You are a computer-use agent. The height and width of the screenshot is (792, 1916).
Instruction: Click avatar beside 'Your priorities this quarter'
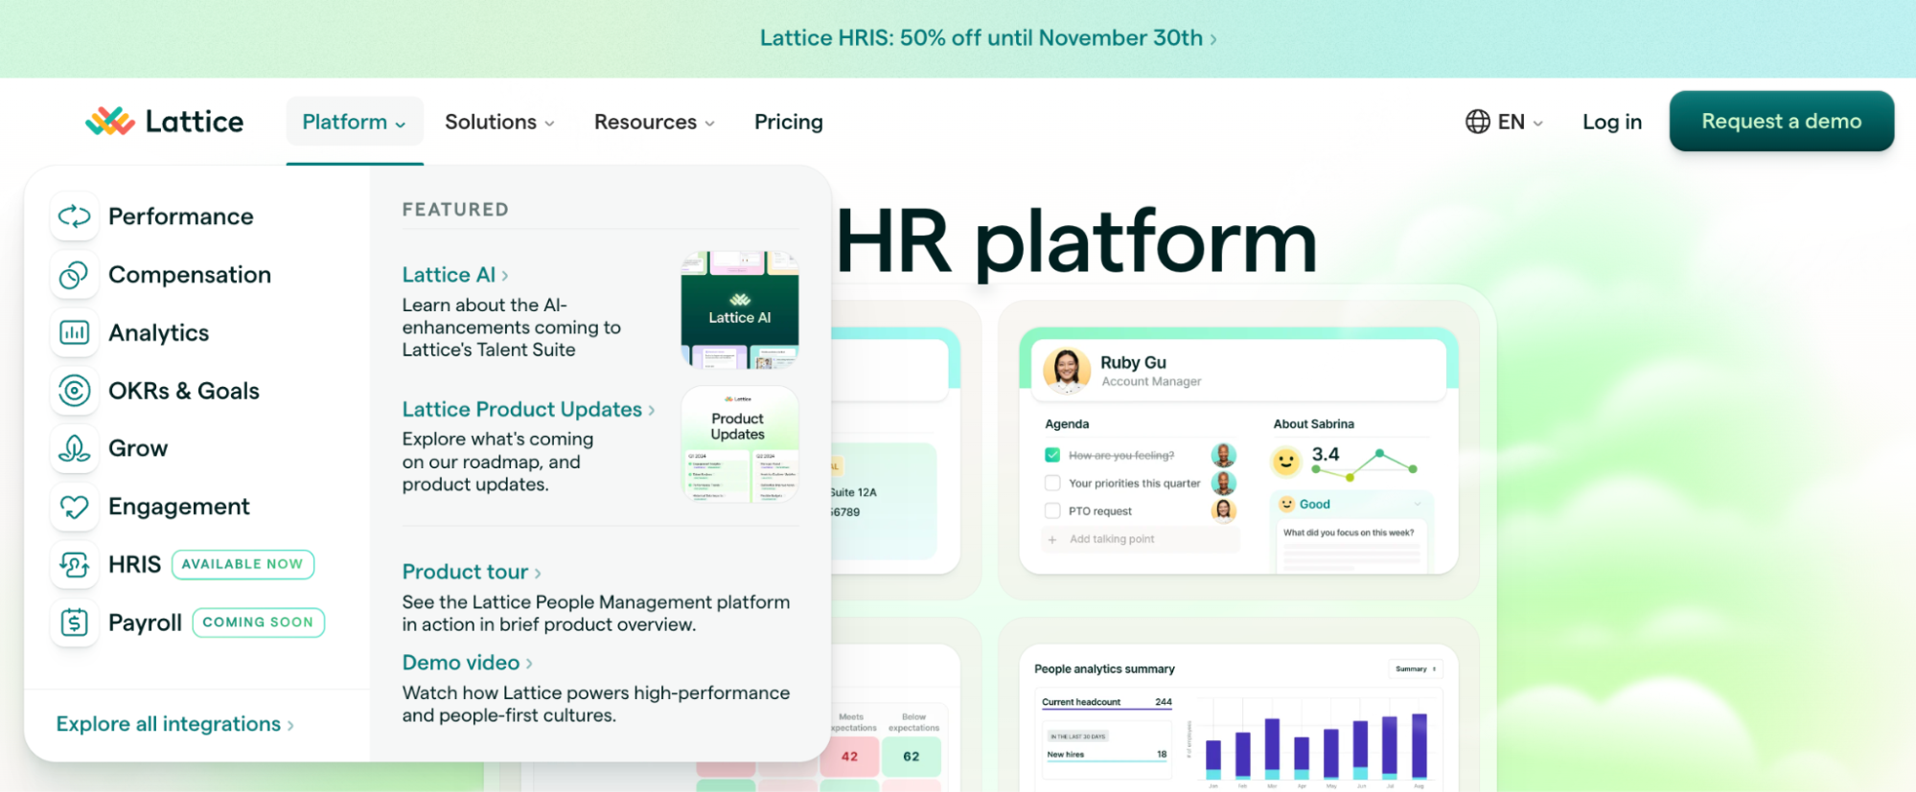pos(1223,483)
